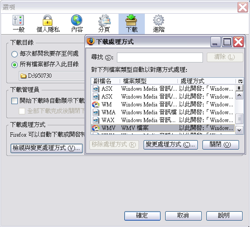The image size is (250, 227).
Task: Click the D:\950730 folder icon
Action: click(23, 75)
